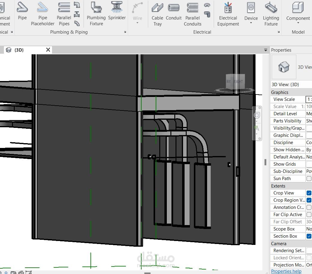This screenshot has width=312, height=274.
Task: Open the Properties help link
Action: pos(286,271)
